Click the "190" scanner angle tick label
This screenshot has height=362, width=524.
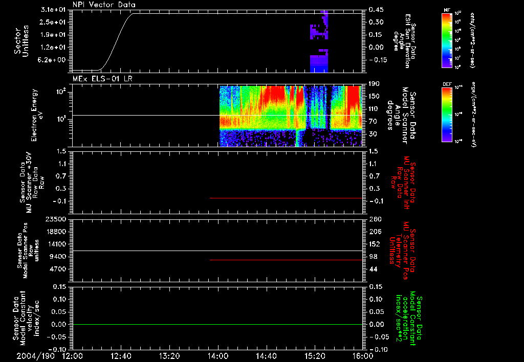coord(375,84)
